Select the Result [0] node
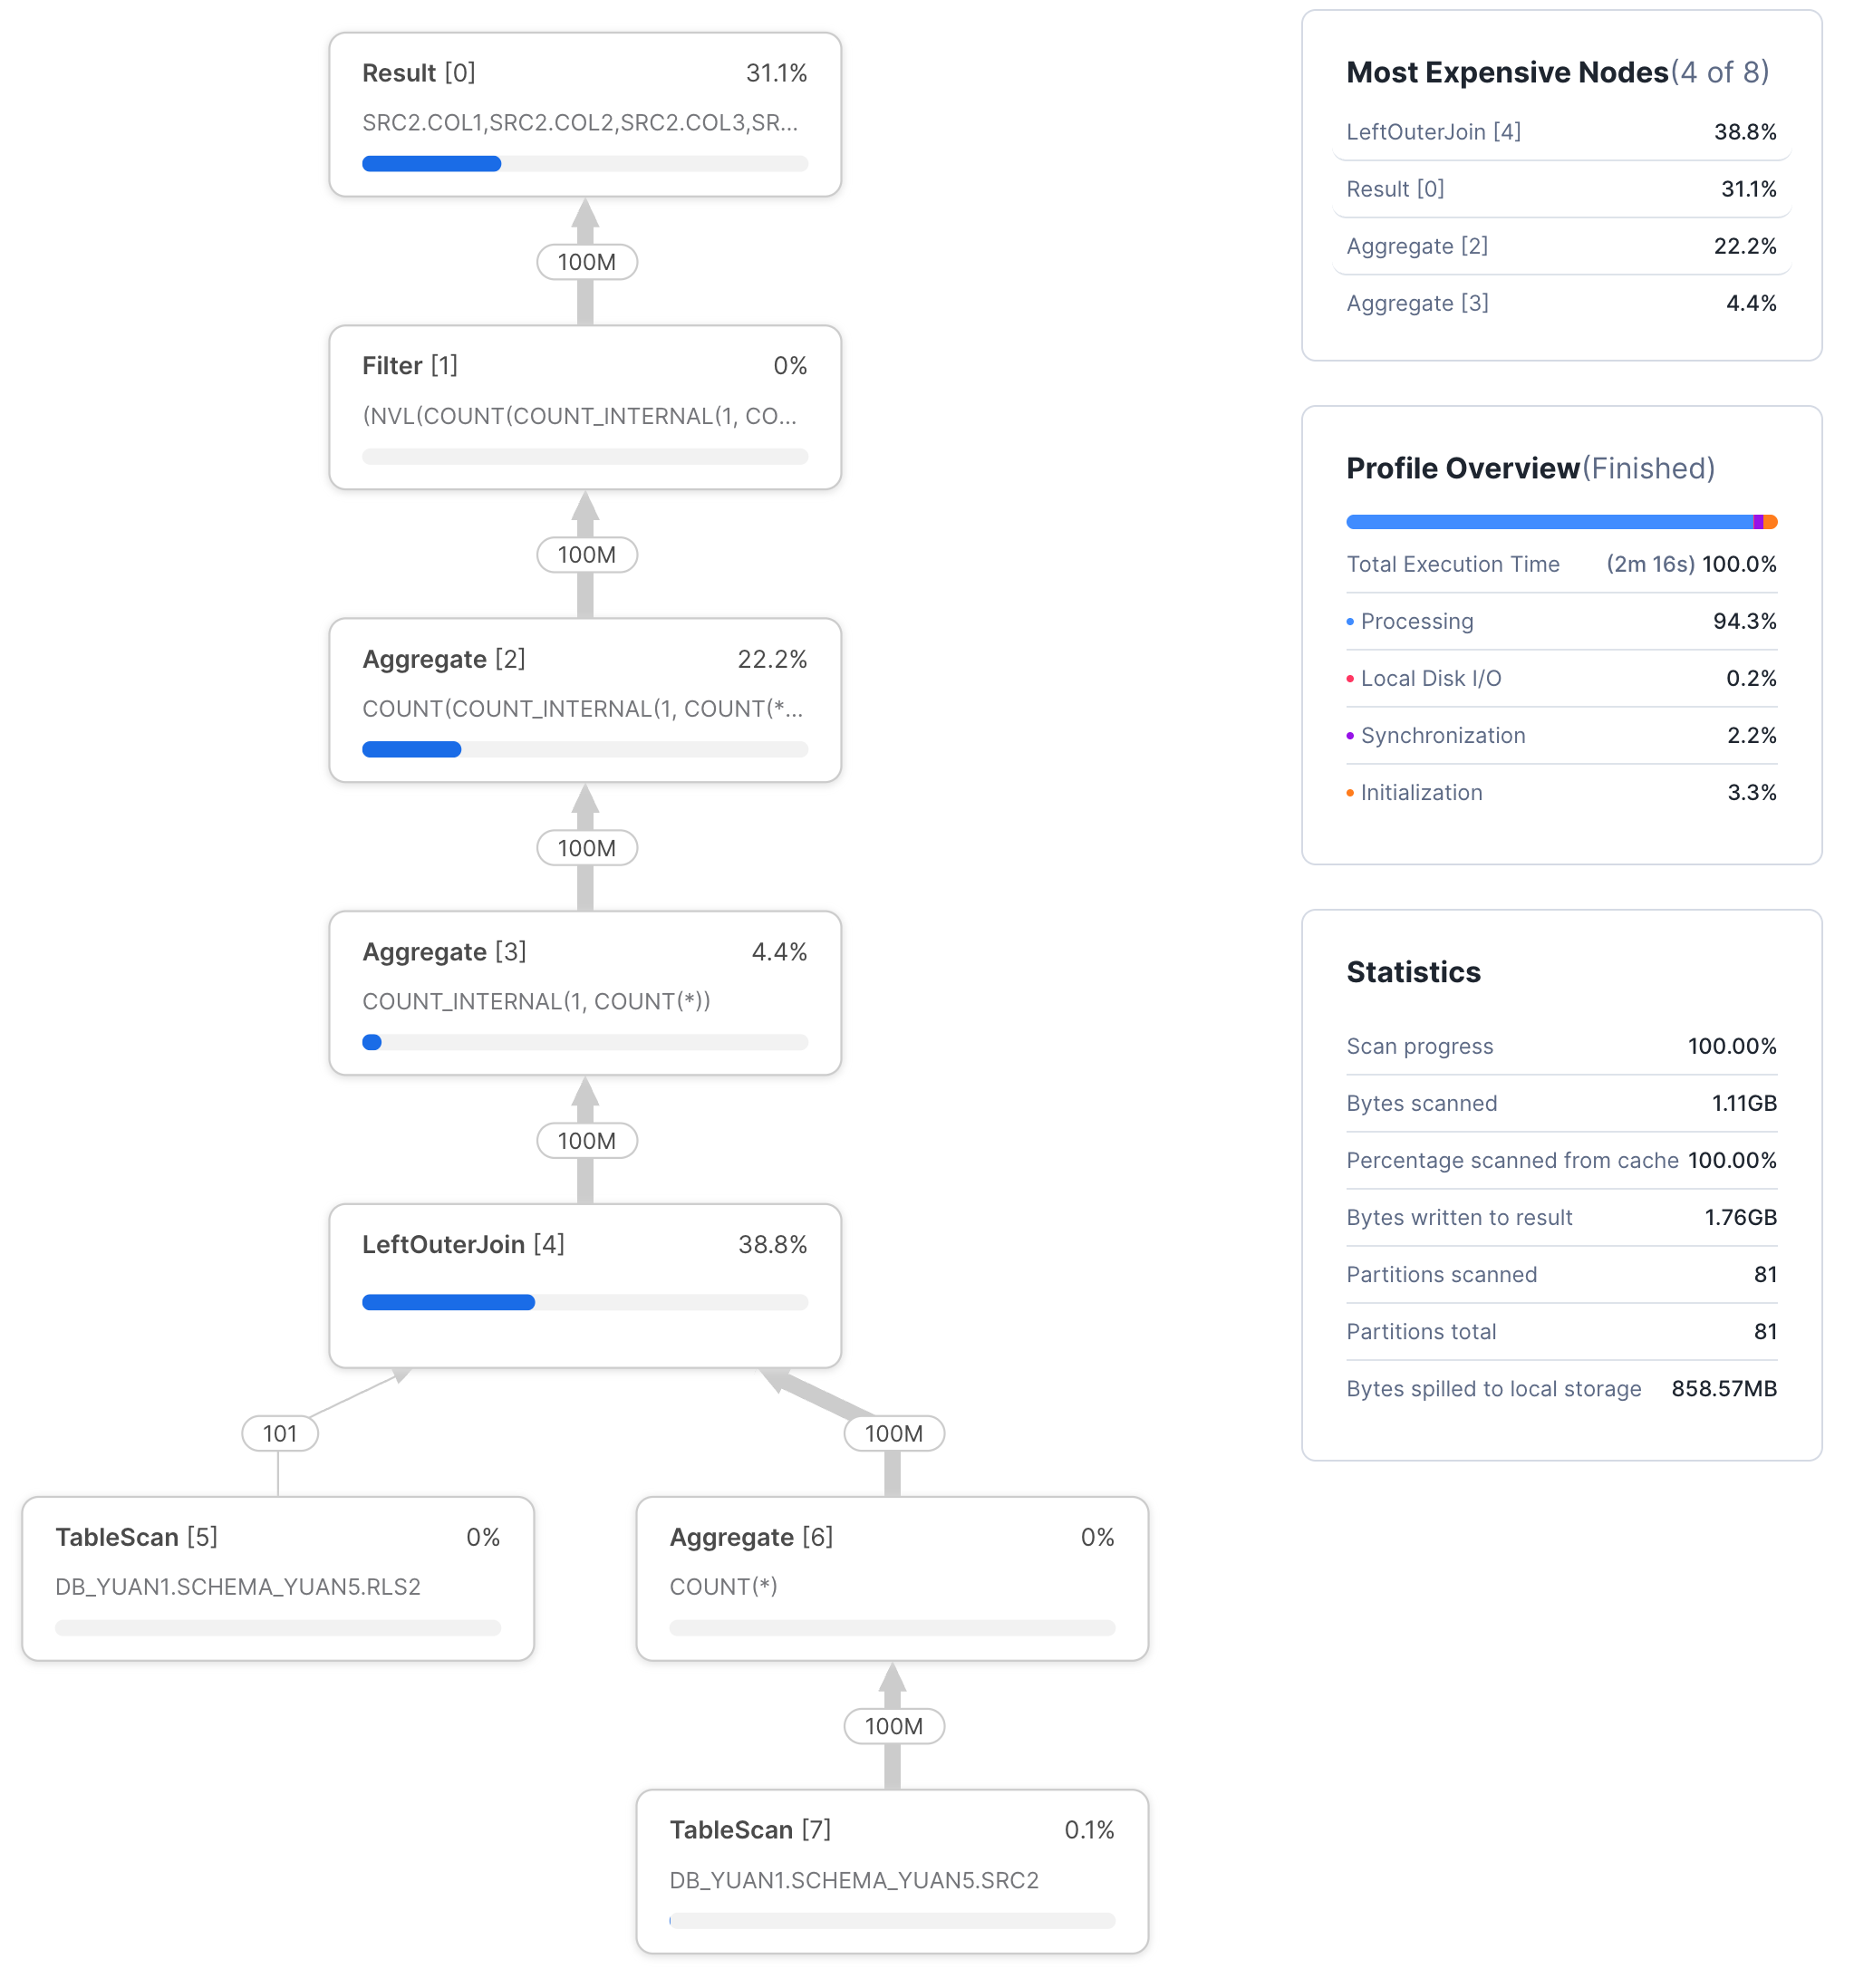Image resolution: width=1854 pixels, height=1988 pixels. pos(584,114)
